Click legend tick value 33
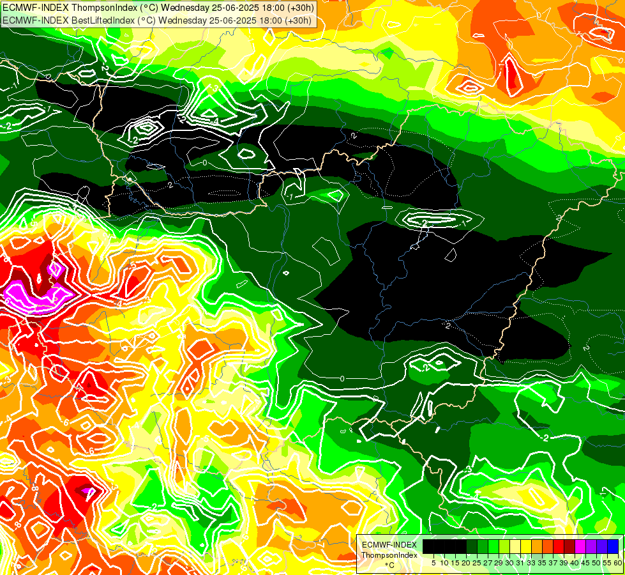Screen dimensions: 625x575 tap(531, 563)
